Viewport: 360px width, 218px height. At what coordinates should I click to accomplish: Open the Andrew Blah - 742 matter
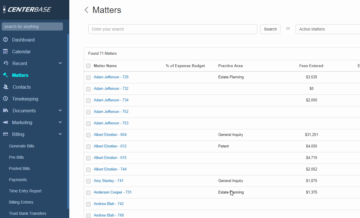[x=109, y=204]
